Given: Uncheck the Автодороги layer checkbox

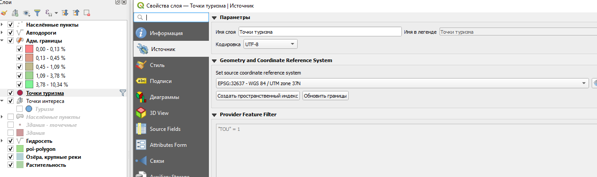Looking at the screenshot, I should (11, 32).
